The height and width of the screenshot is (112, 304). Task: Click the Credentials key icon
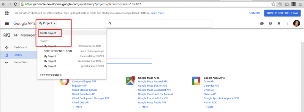pos(7,62)
